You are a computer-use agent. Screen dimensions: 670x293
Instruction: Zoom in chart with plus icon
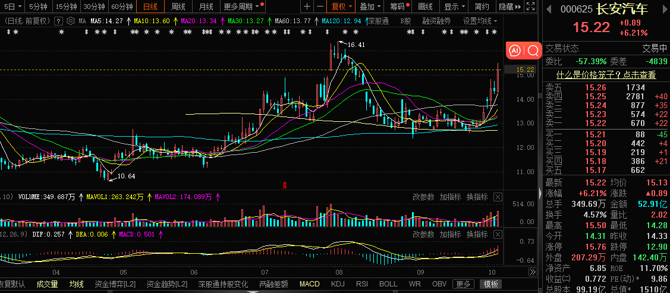pyautogui.click(x=307, y=7)
